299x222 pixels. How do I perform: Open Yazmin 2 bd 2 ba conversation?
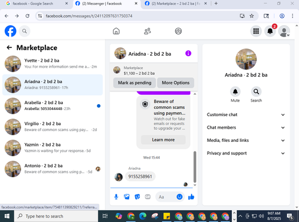click(x=53, y=148)
